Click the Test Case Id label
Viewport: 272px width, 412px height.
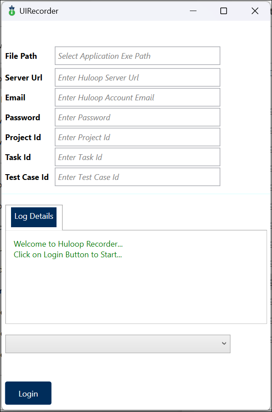27,177
